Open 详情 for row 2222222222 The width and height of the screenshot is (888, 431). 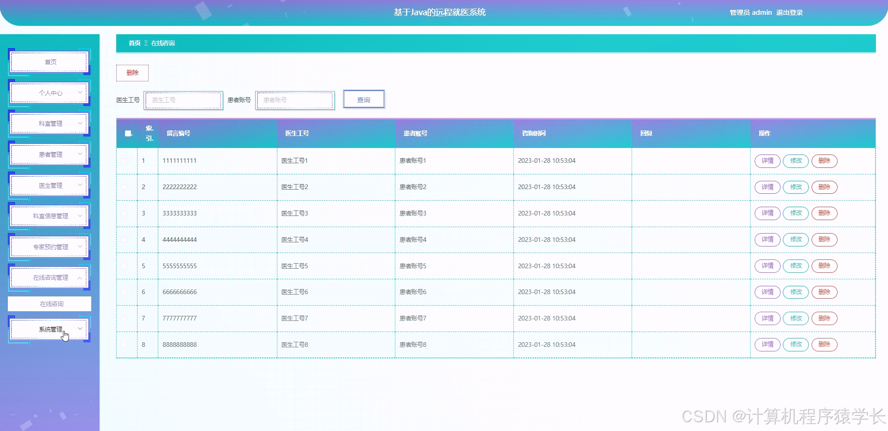click(768, 187)
